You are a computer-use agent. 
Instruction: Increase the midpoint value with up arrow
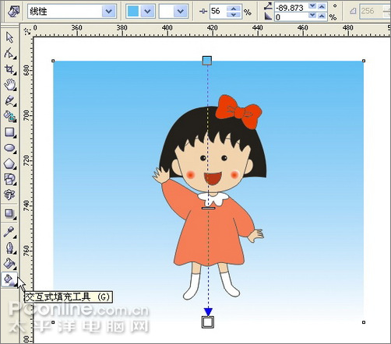coord(234,9)
